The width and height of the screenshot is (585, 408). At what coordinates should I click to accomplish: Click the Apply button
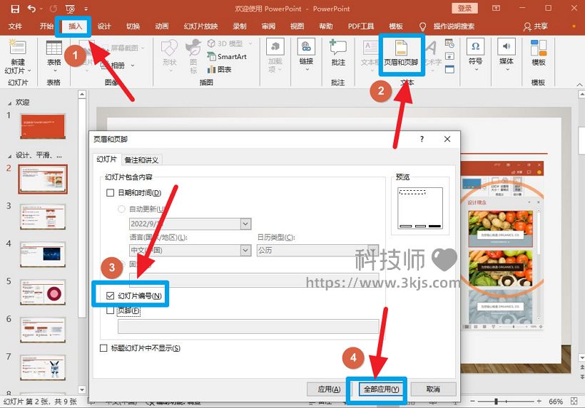coord(329,389)
